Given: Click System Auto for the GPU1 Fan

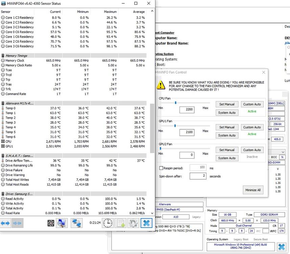Looking at the screenshot, I should [x=227, y=135].
